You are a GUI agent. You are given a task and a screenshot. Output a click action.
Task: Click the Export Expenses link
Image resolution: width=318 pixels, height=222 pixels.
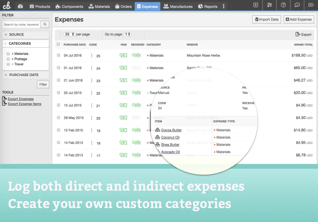(x=20, y=99)
